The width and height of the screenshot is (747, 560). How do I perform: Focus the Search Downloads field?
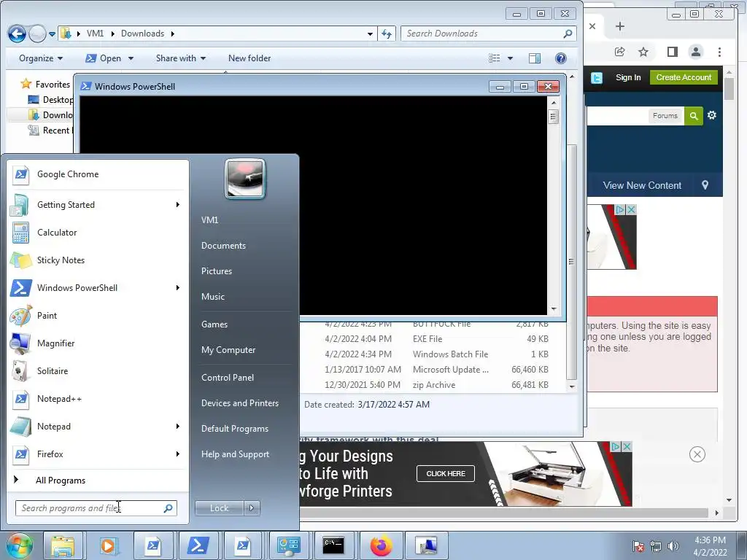(488, 34)
